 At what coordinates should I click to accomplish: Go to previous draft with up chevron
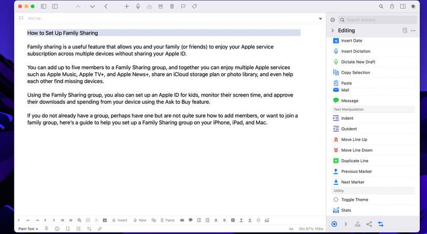click(78, 7)
